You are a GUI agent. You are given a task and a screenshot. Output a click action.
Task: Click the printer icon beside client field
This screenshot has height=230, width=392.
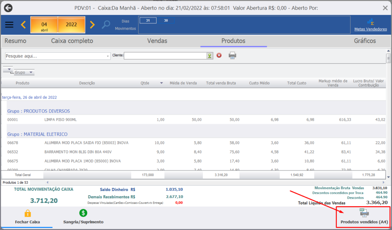pos(232,55)
